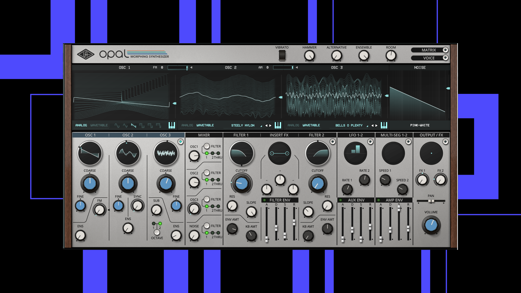Switch to the OSC 2 tab
521x293 pixels.
click(x=128, y=135)
